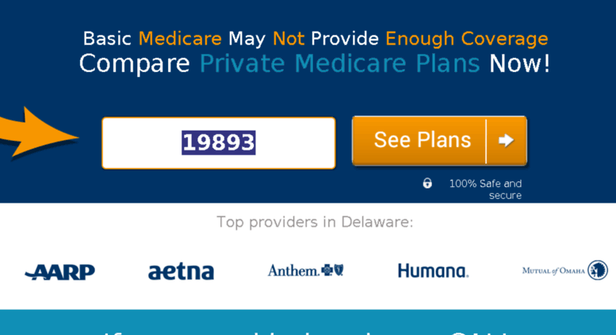Click the Aetna provider logo
Image resolution: width=616 pixels, height=335 pixels.
[181, 271]
